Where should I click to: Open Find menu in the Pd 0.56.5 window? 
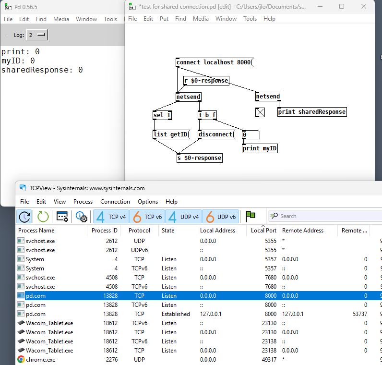point(41,19)
